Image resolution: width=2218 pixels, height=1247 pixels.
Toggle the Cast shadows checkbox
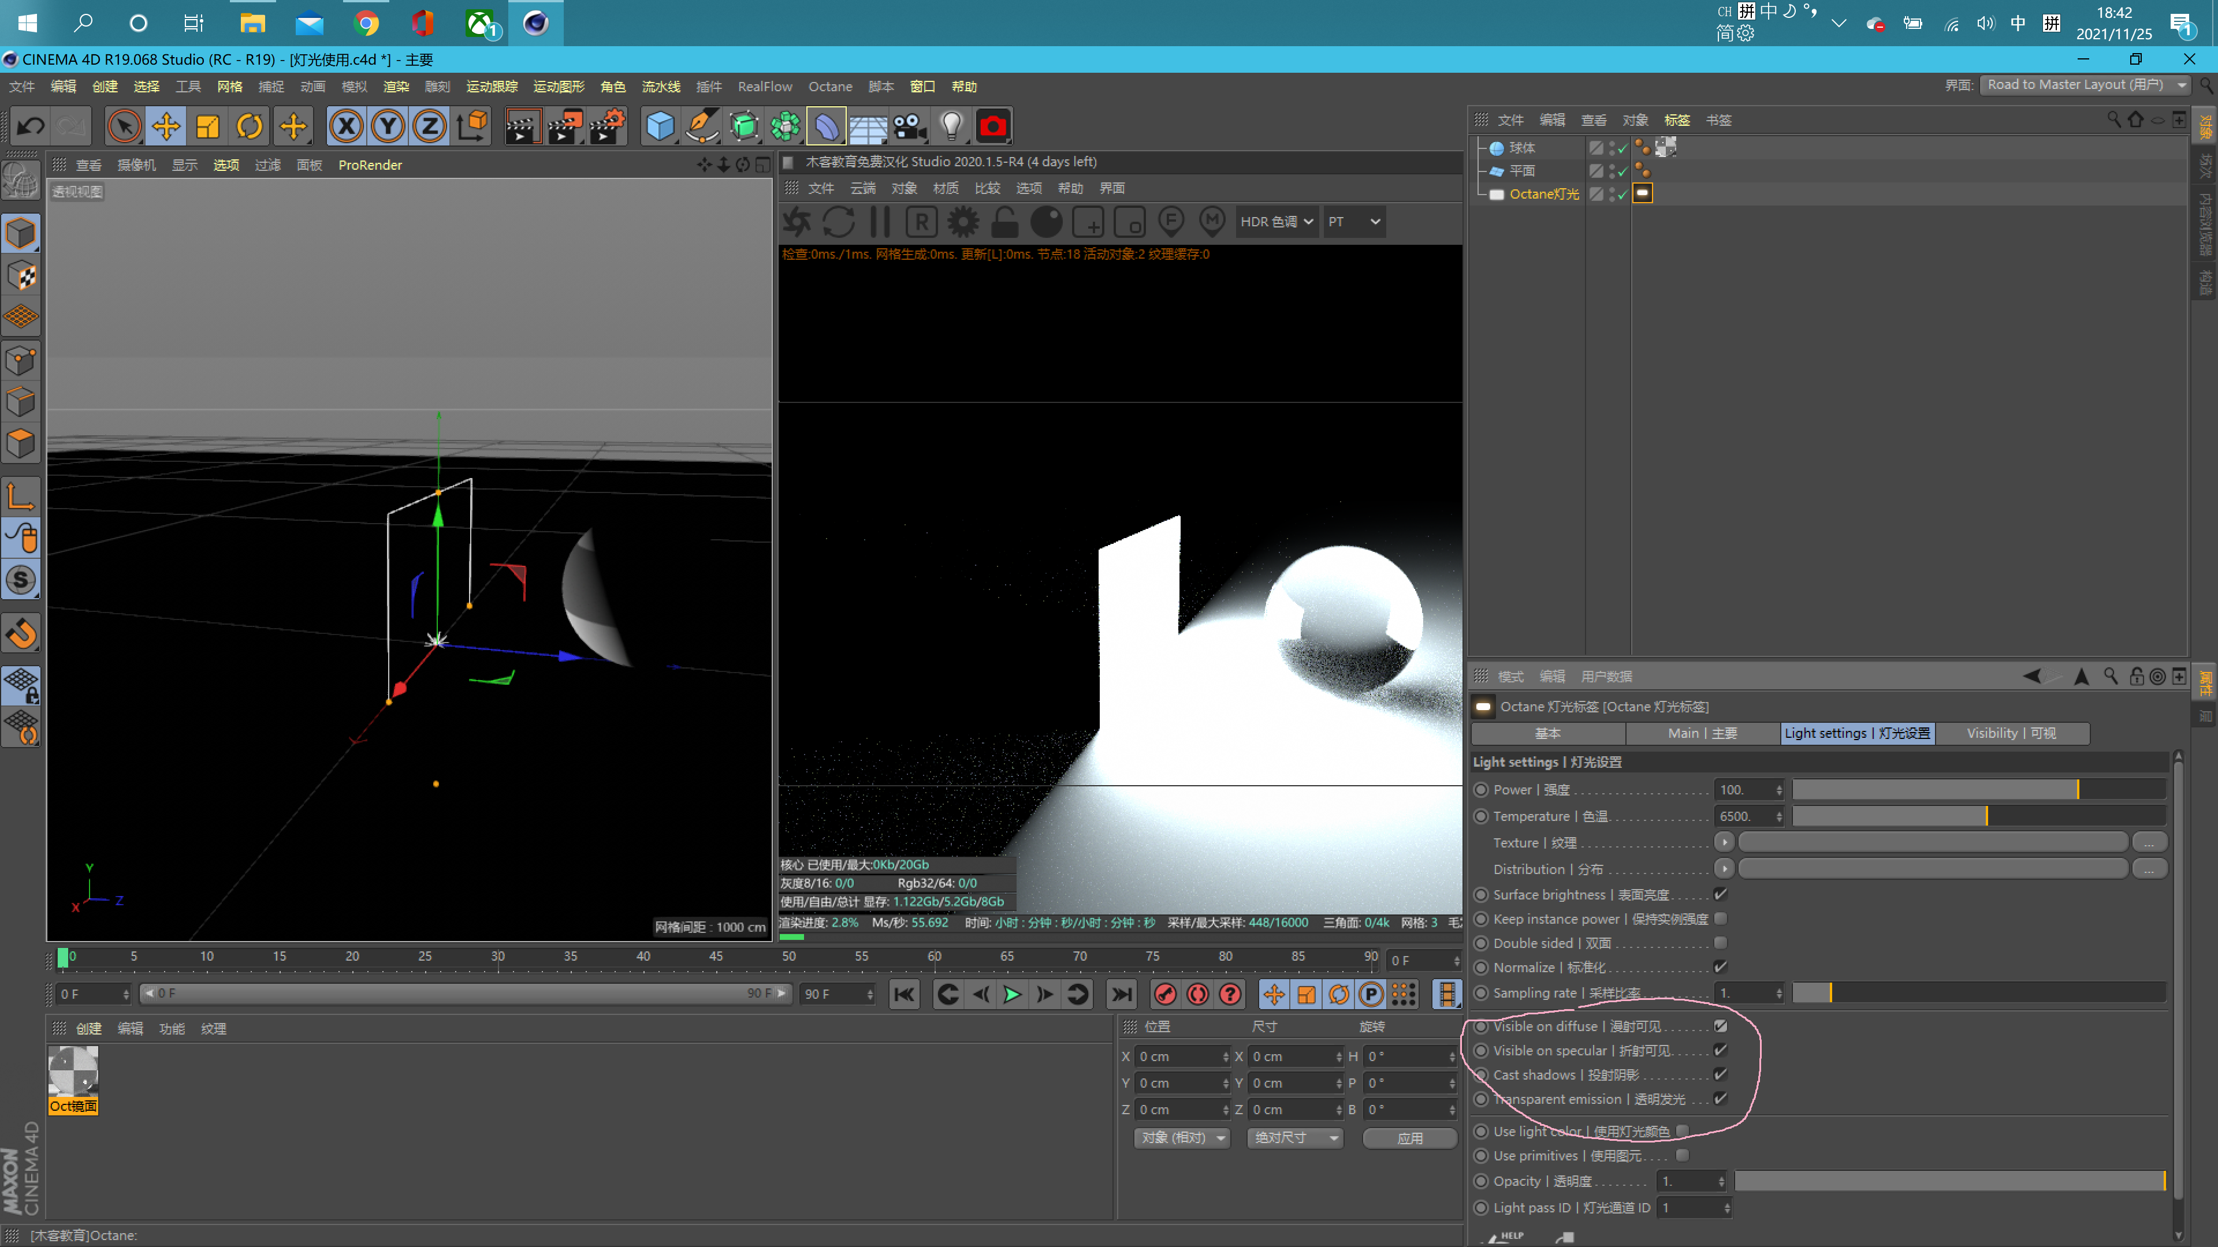(1721, 1074)
